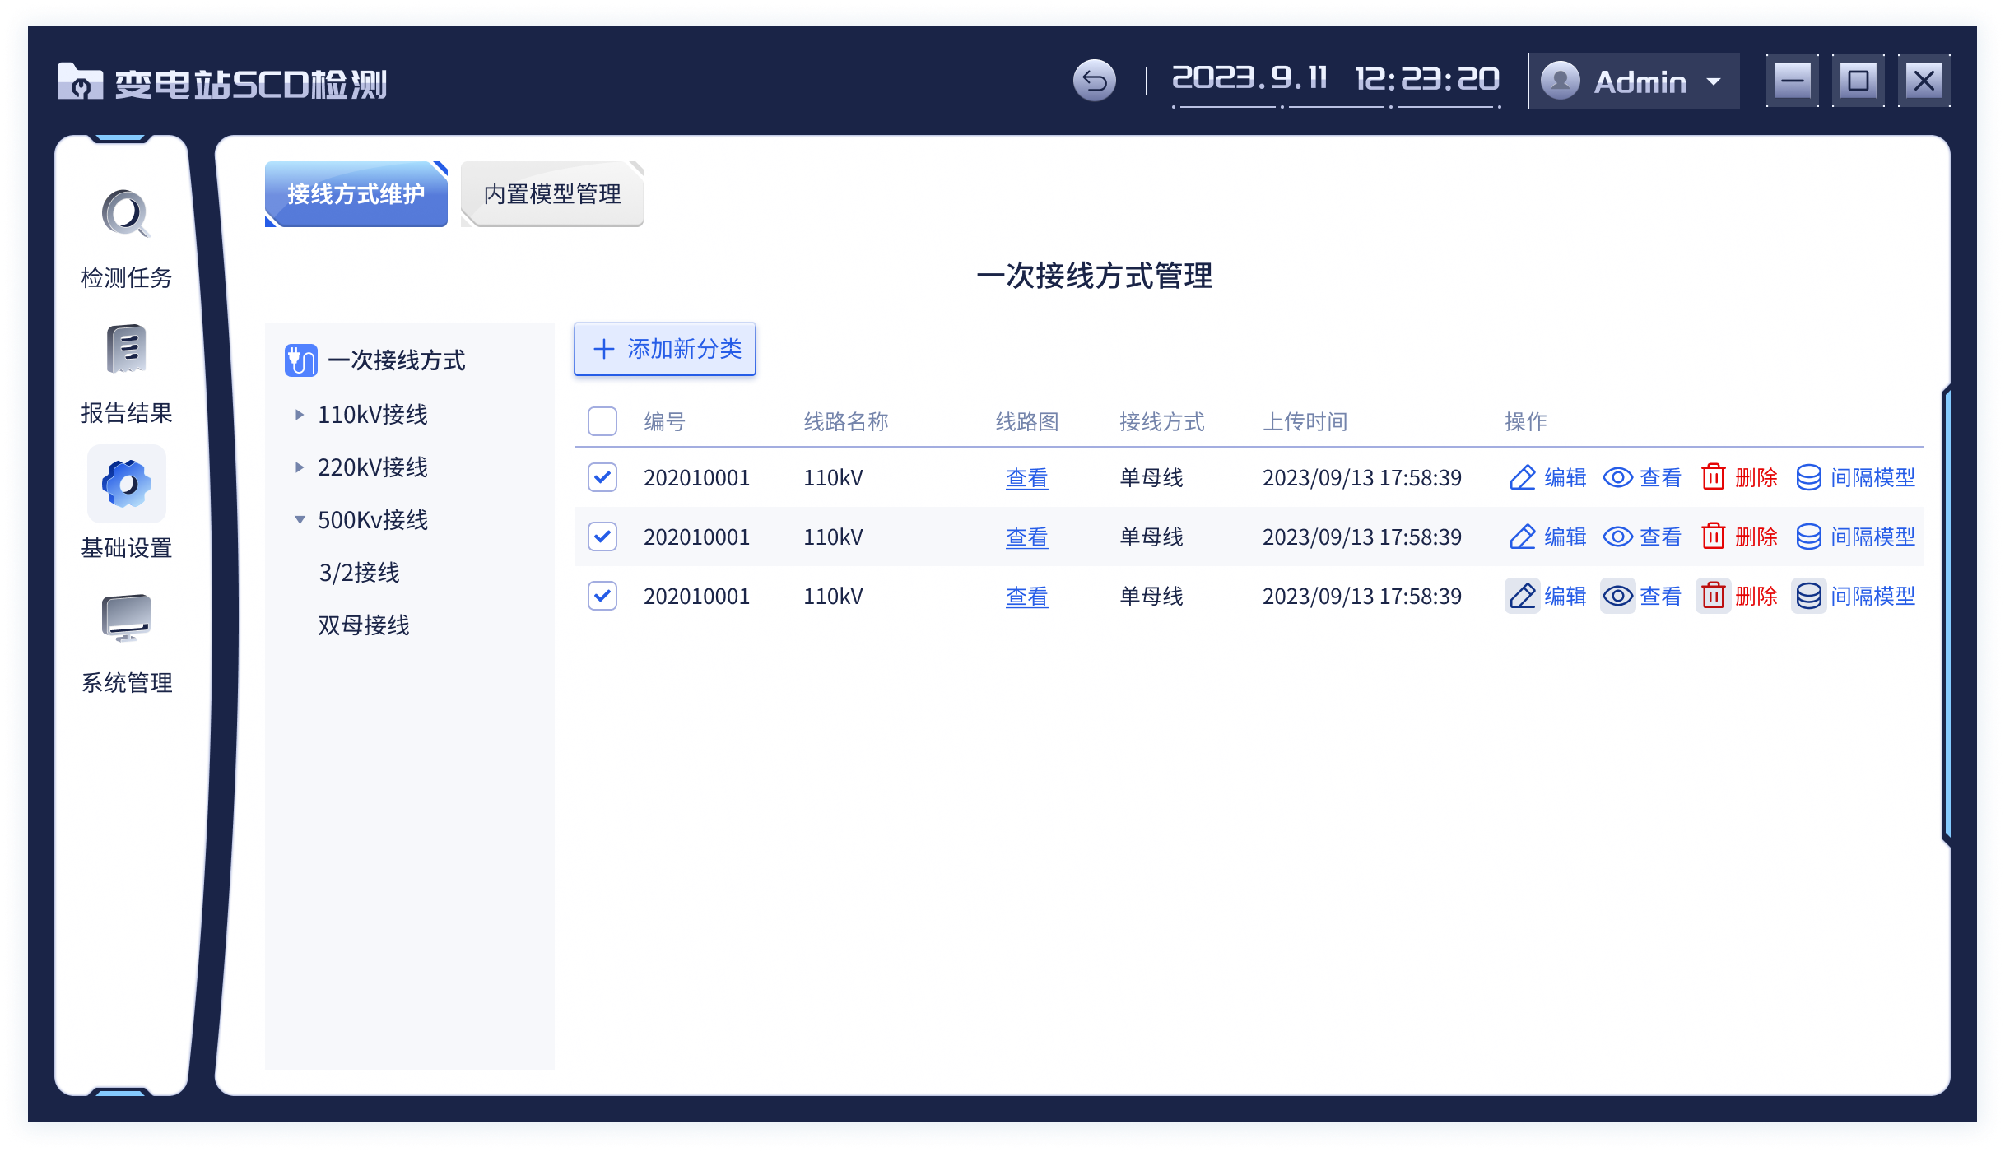
Task: Click the database 间隔模型 icon in first row
Action: pos(1808,478)
